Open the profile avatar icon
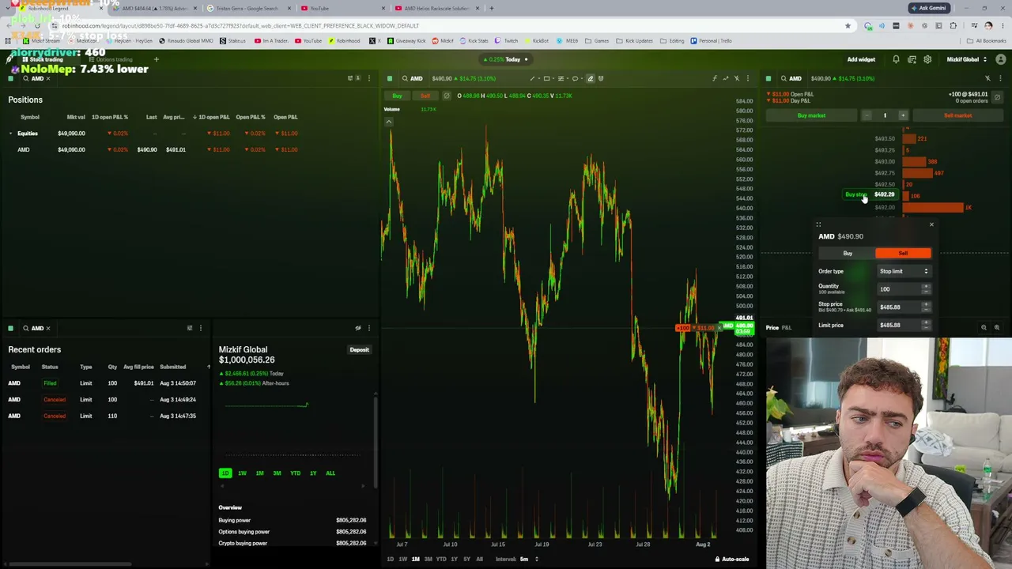This screenshot has width=1012, height=569. pyautogui.click(x=1000, y=59)
